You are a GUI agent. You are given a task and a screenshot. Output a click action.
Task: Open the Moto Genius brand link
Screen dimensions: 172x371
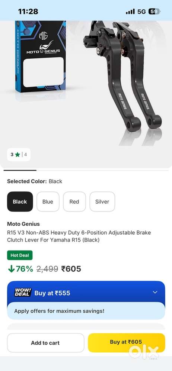[23, 224]
